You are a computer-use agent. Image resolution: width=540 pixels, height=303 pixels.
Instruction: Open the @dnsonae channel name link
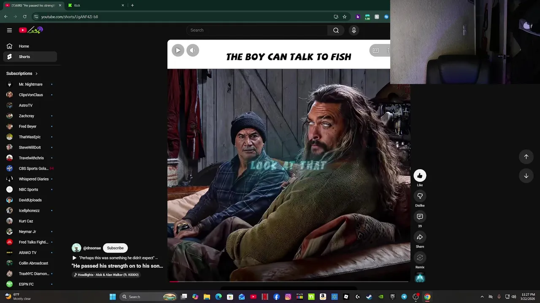point(92,248)
